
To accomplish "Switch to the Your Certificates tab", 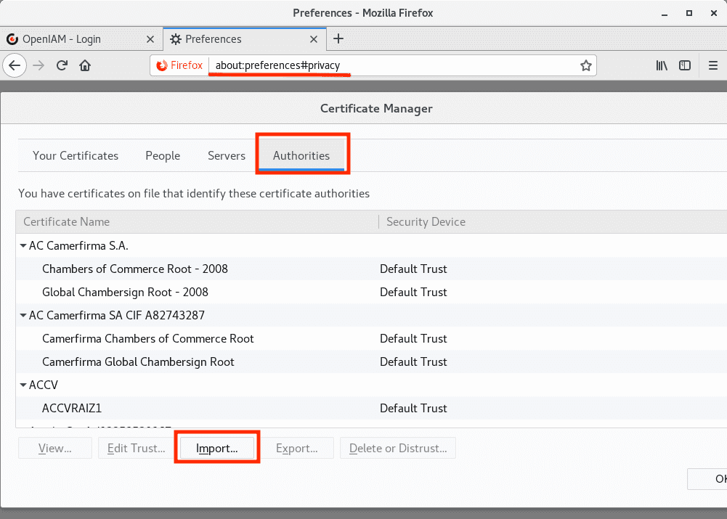I will coord(76,156).
